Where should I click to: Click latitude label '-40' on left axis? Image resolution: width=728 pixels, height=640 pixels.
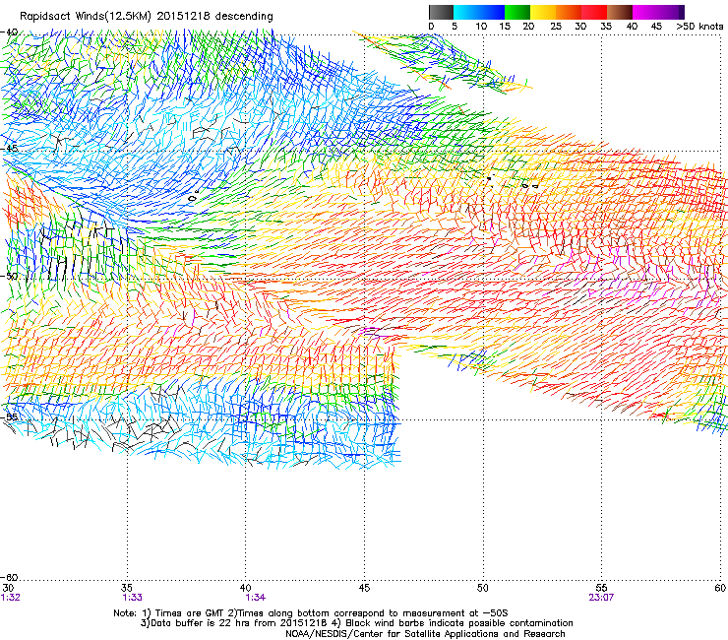[9, 32]
